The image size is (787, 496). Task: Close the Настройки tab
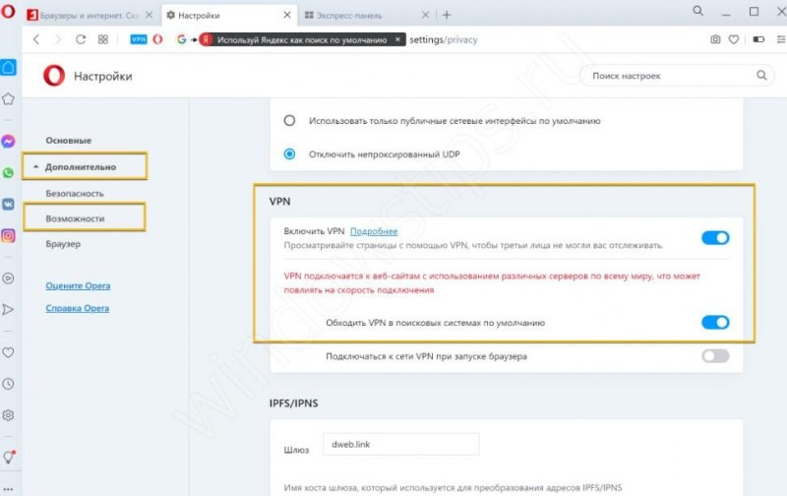coord(287,15)
